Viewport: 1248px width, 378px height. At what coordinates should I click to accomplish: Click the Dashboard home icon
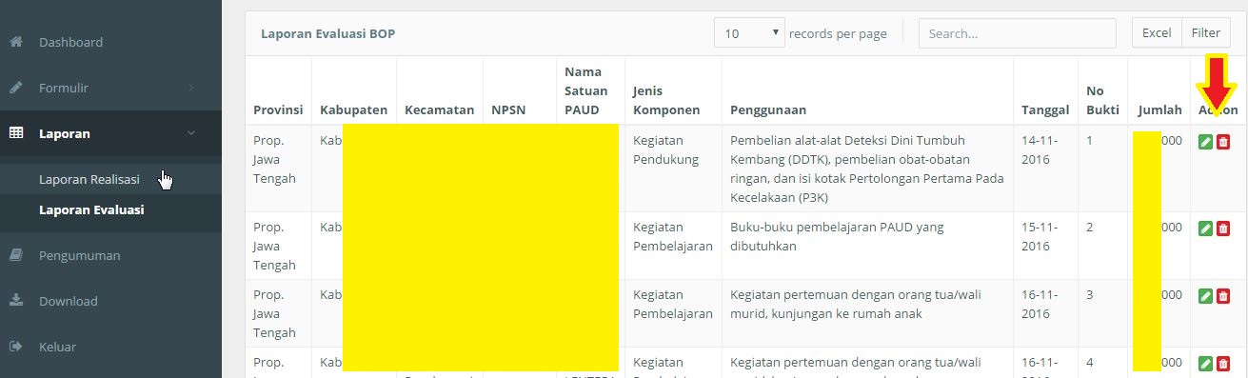point(15,42)
